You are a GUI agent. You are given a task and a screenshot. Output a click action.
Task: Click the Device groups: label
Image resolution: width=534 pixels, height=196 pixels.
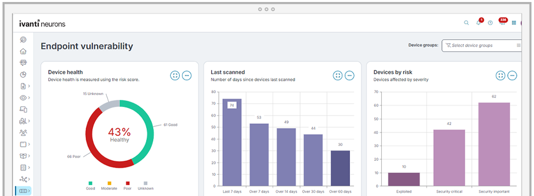423,45
